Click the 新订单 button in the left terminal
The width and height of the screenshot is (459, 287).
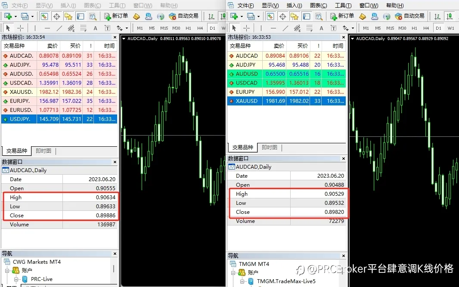[x=116, y=16]
